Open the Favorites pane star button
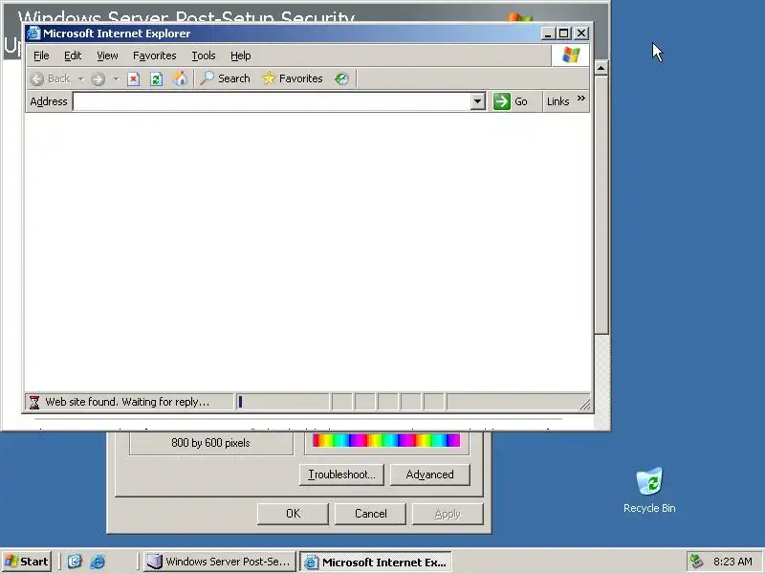 [293, 78]
